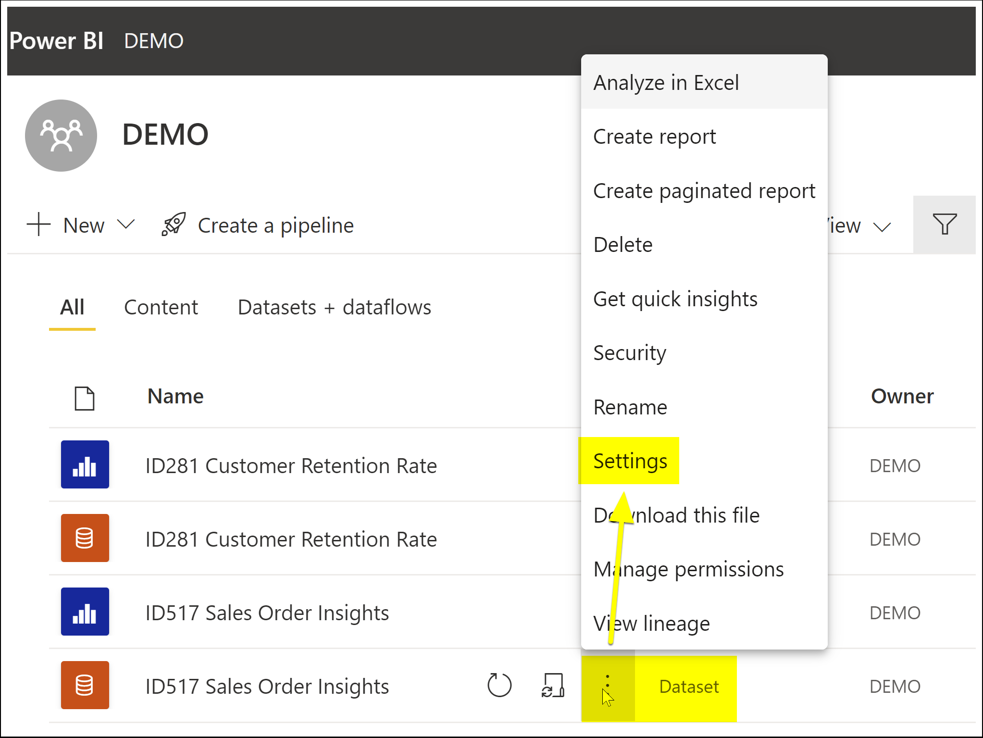Screen dimensions: 983x738
Task: Click the Create a pipeline button
Action: point(258,225)
